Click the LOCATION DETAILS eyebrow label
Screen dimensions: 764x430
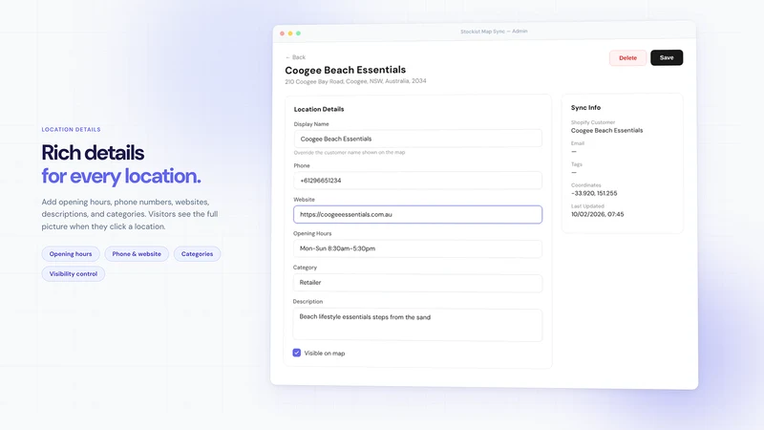pos(71,130)
